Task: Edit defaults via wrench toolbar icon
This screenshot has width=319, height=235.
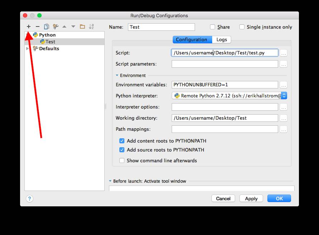Action: (56, 27)
